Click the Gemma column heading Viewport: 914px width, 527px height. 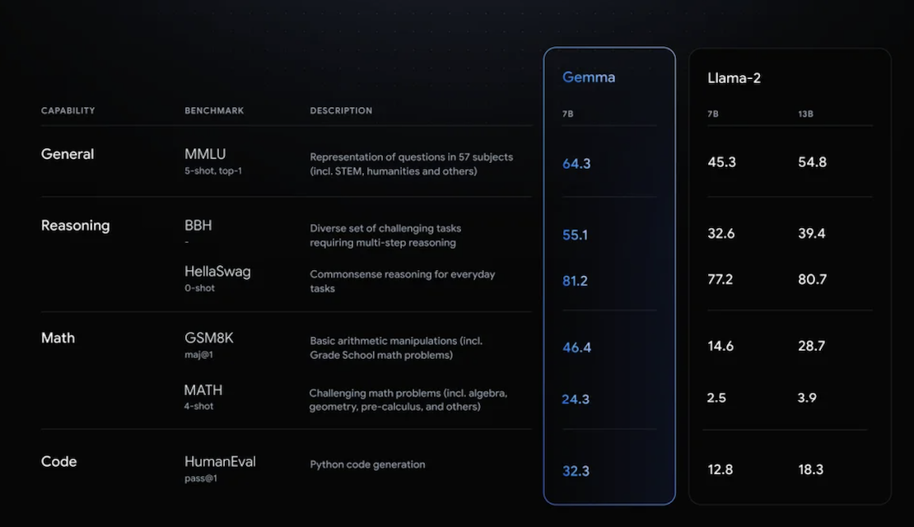pyautogui.click(x=588, y=77)
